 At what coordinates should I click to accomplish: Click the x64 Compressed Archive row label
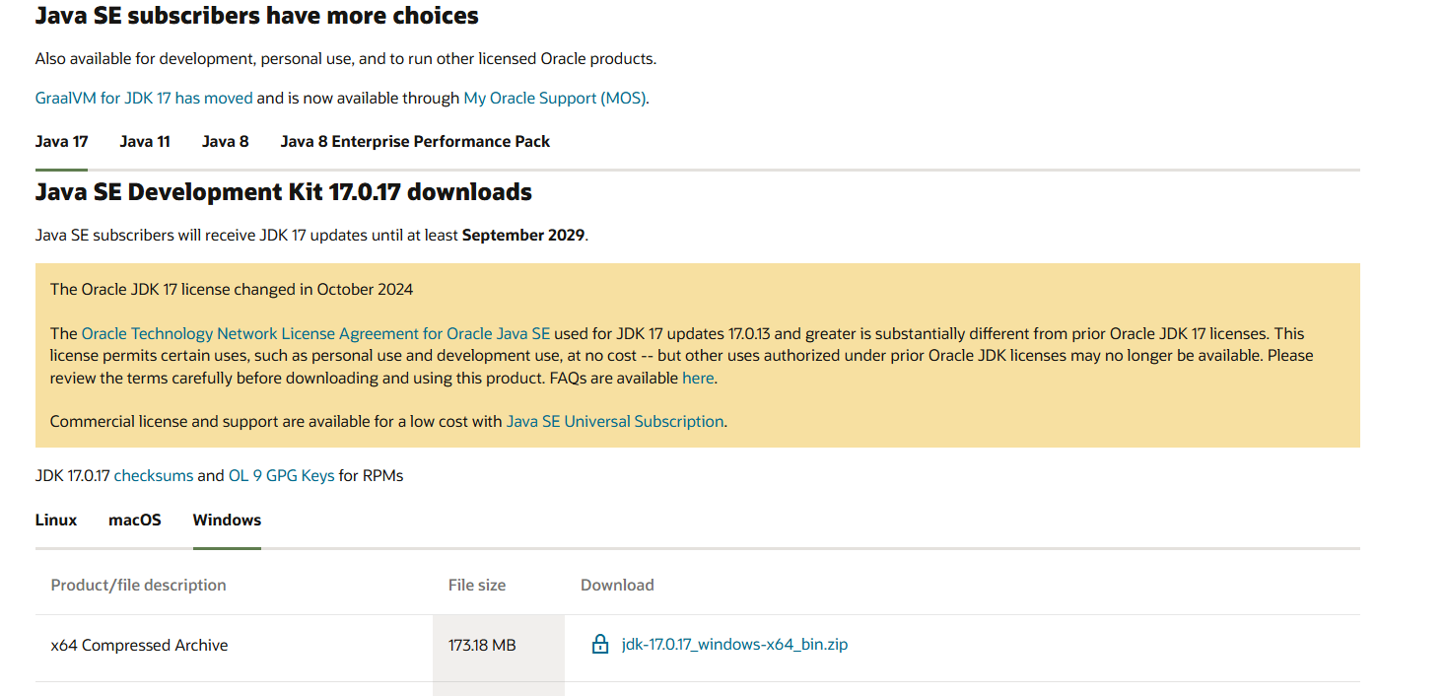pos(139,645)
